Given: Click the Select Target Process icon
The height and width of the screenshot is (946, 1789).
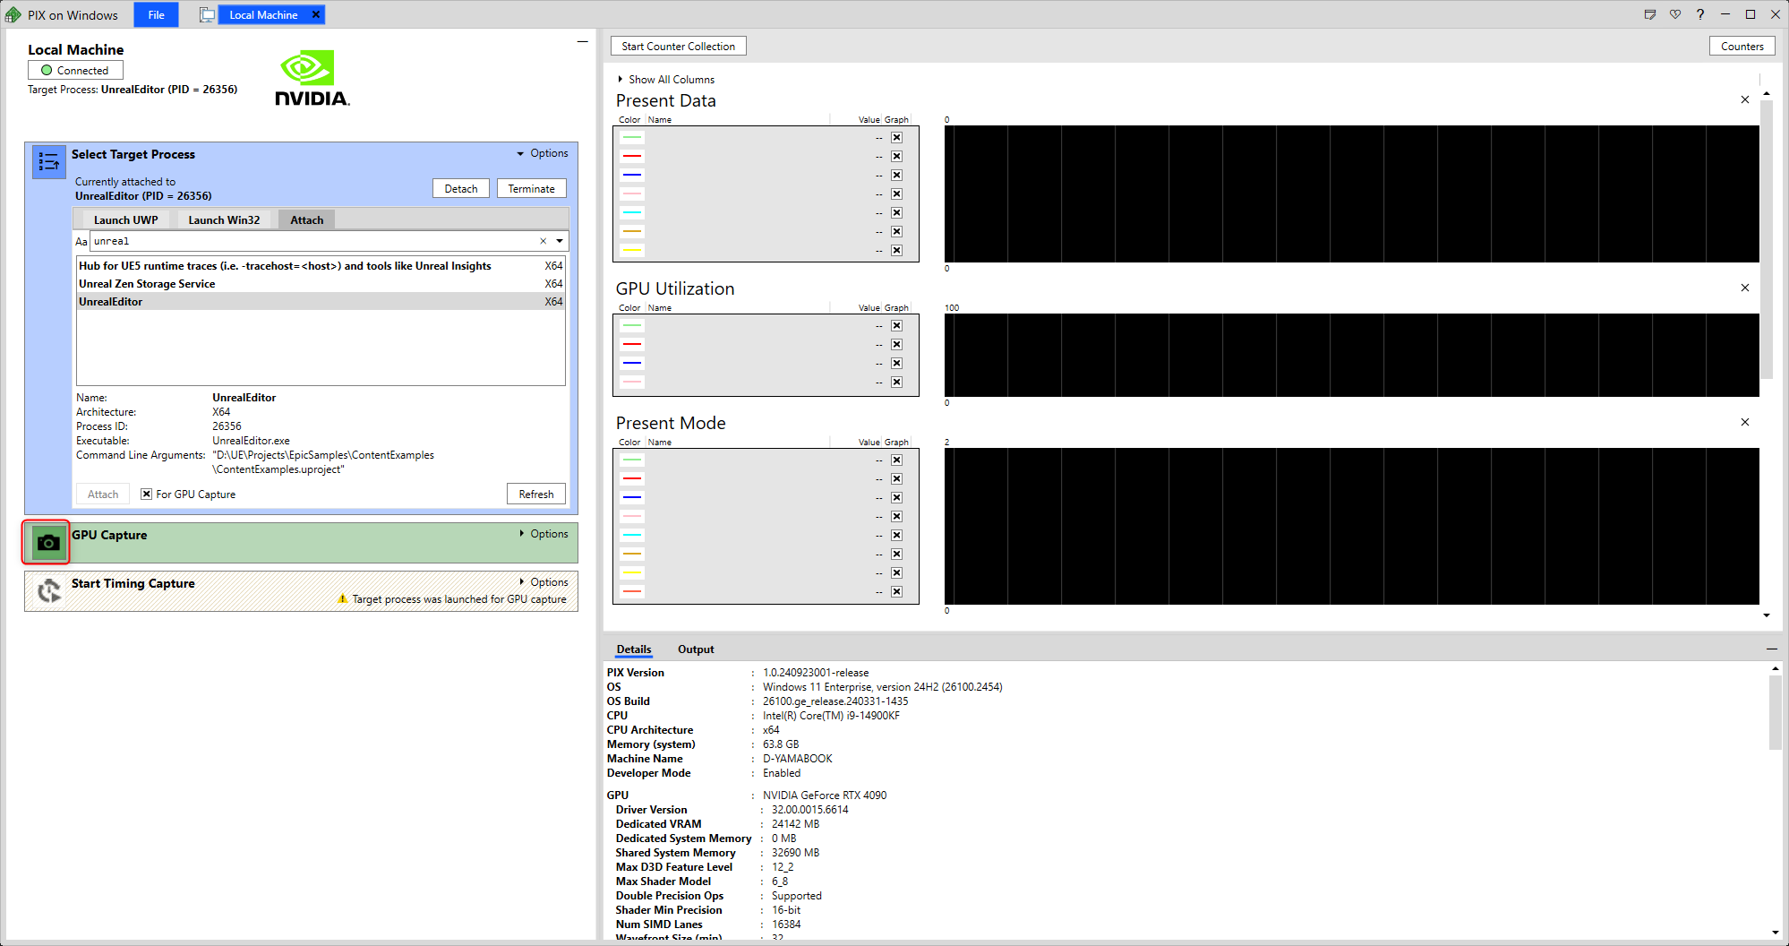Looking at the screenshot, I should click(48, 162).
